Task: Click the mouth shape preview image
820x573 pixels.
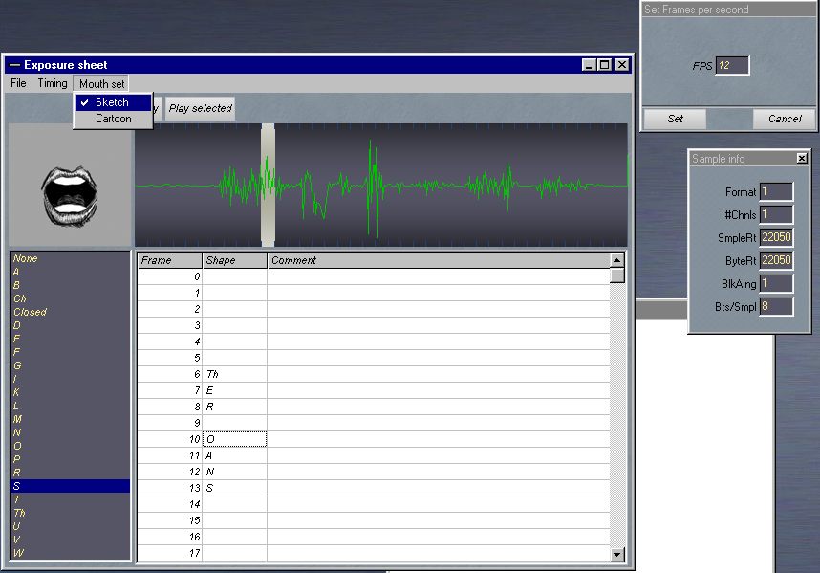Action: pyautogui.click(x=70, y=186)
